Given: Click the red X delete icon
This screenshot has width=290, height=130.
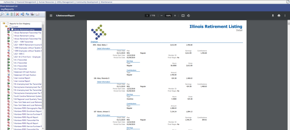Looking at the screenshot, I should 17,14.
